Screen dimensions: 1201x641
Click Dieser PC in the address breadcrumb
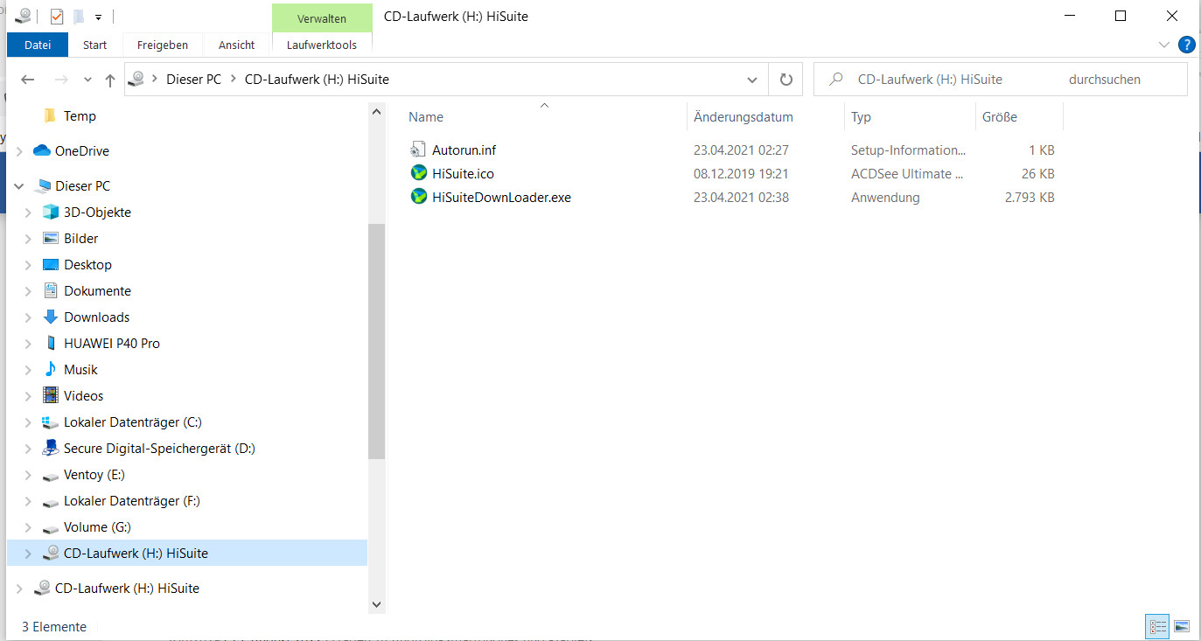tap(193, 80)
